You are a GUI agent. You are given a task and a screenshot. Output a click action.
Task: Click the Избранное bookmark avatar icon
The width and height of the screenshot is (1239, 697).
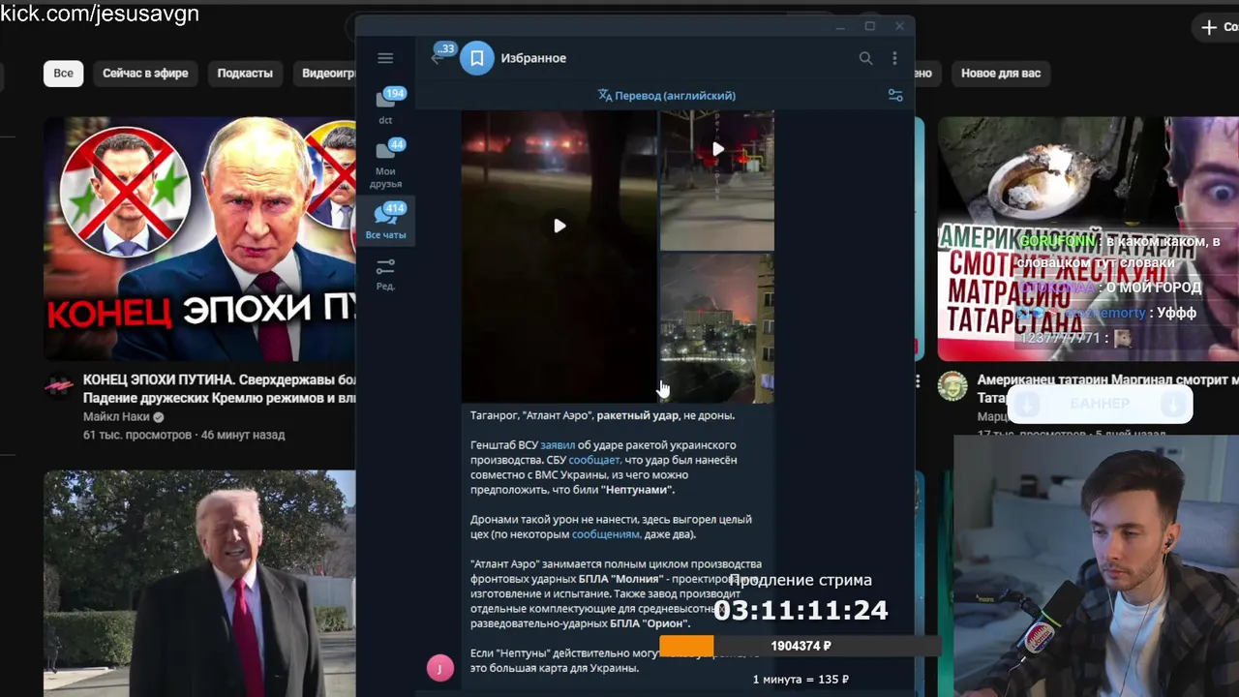[476, 58]
